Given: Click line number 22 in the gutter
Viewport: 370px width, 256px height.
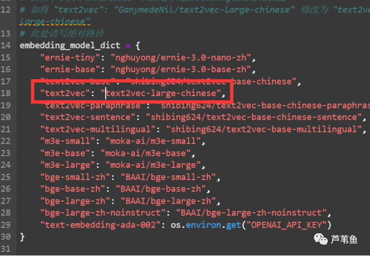Looking at the screenshot, I should (6, 141).
